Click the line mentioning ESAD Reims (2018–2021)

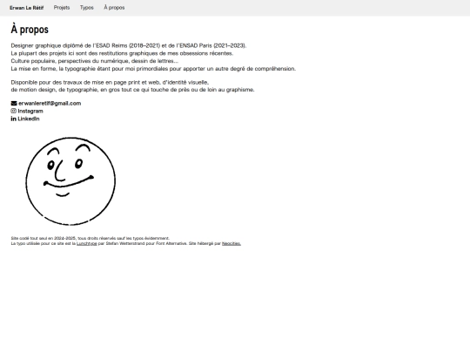(129, 45)
